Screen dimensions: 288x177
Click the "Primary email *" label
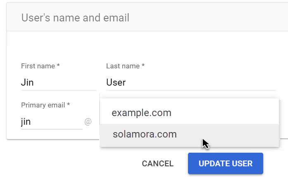tap(45, 105)
